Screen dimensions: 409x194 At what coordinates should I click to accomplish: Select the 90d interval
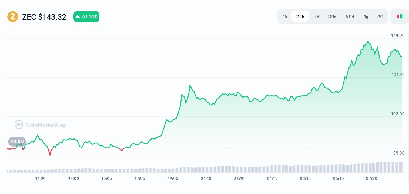350,16
